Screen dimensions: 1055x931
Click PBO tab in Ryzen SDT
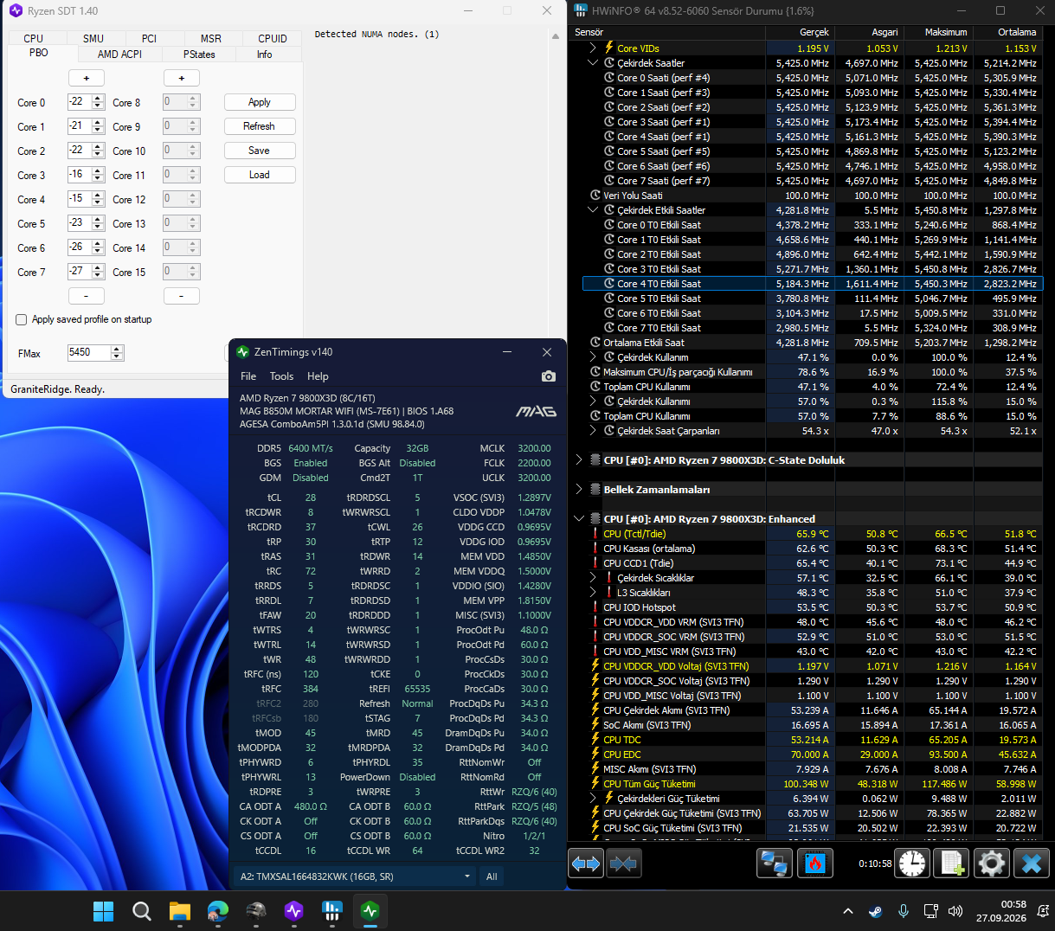tap(39, 53)
